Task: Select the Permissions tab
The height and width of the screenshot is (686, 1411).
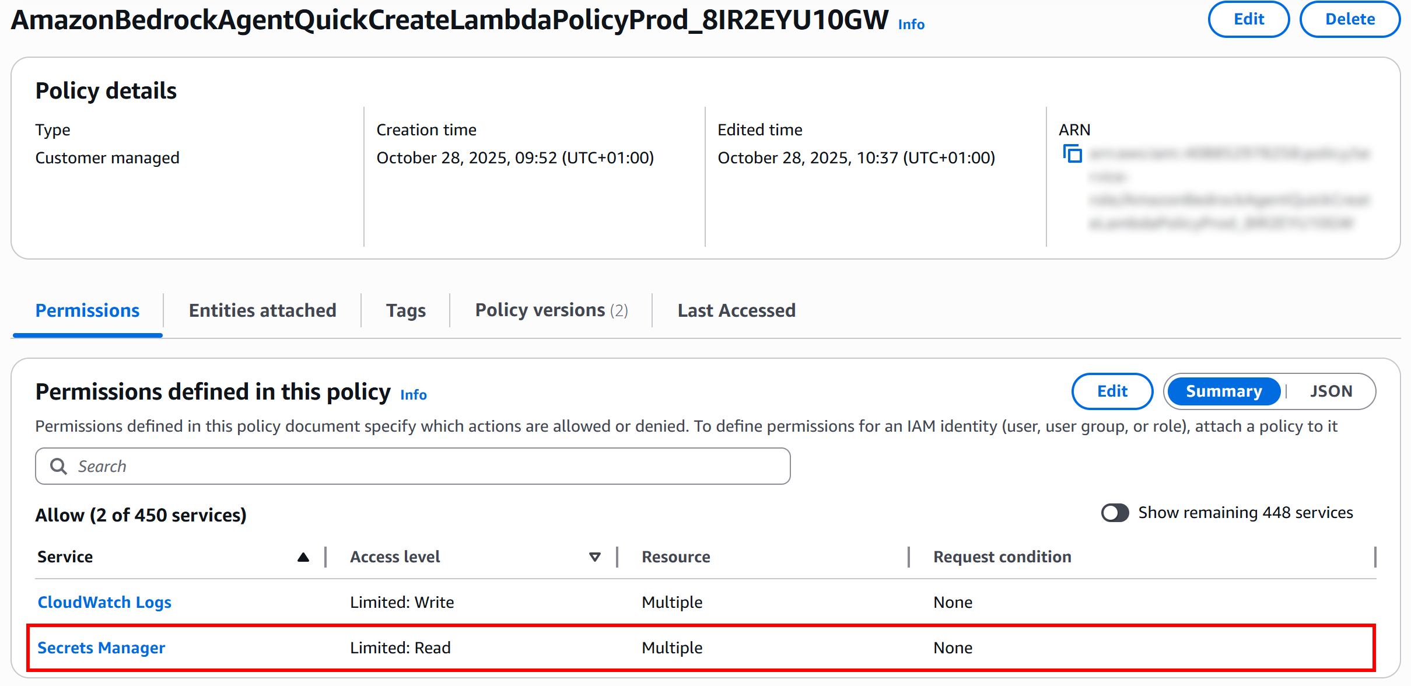Action: (x=87, y=310)
